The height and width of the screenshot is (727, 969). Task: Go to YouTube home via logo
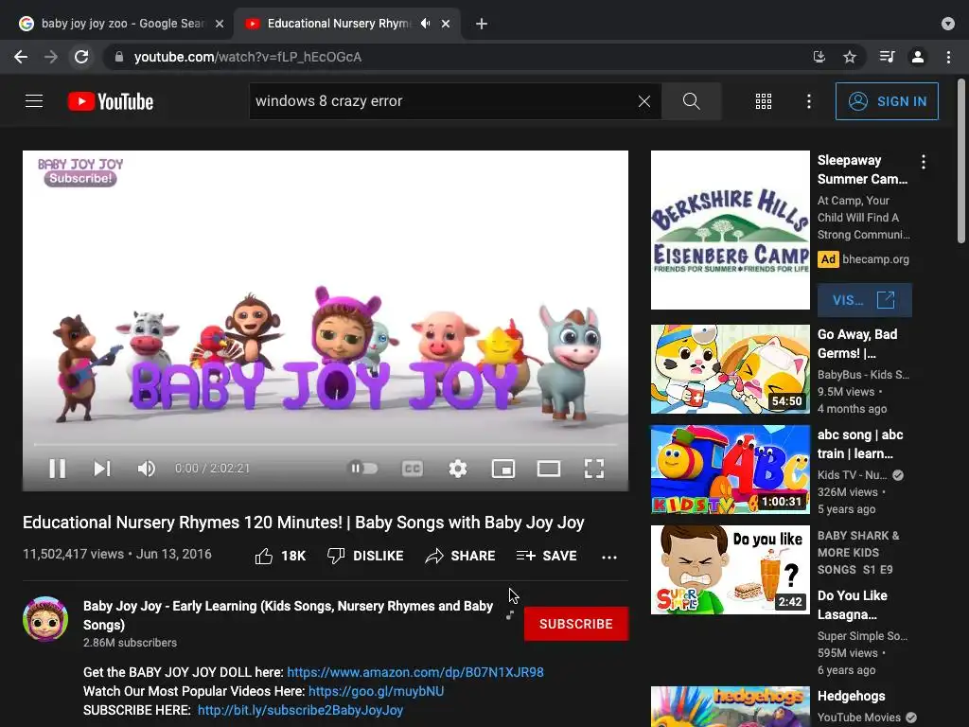coord(111,100)
